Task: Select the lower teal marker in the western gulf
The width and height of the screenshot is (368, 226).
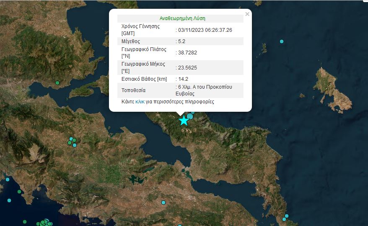Action: tap(9, 200)
